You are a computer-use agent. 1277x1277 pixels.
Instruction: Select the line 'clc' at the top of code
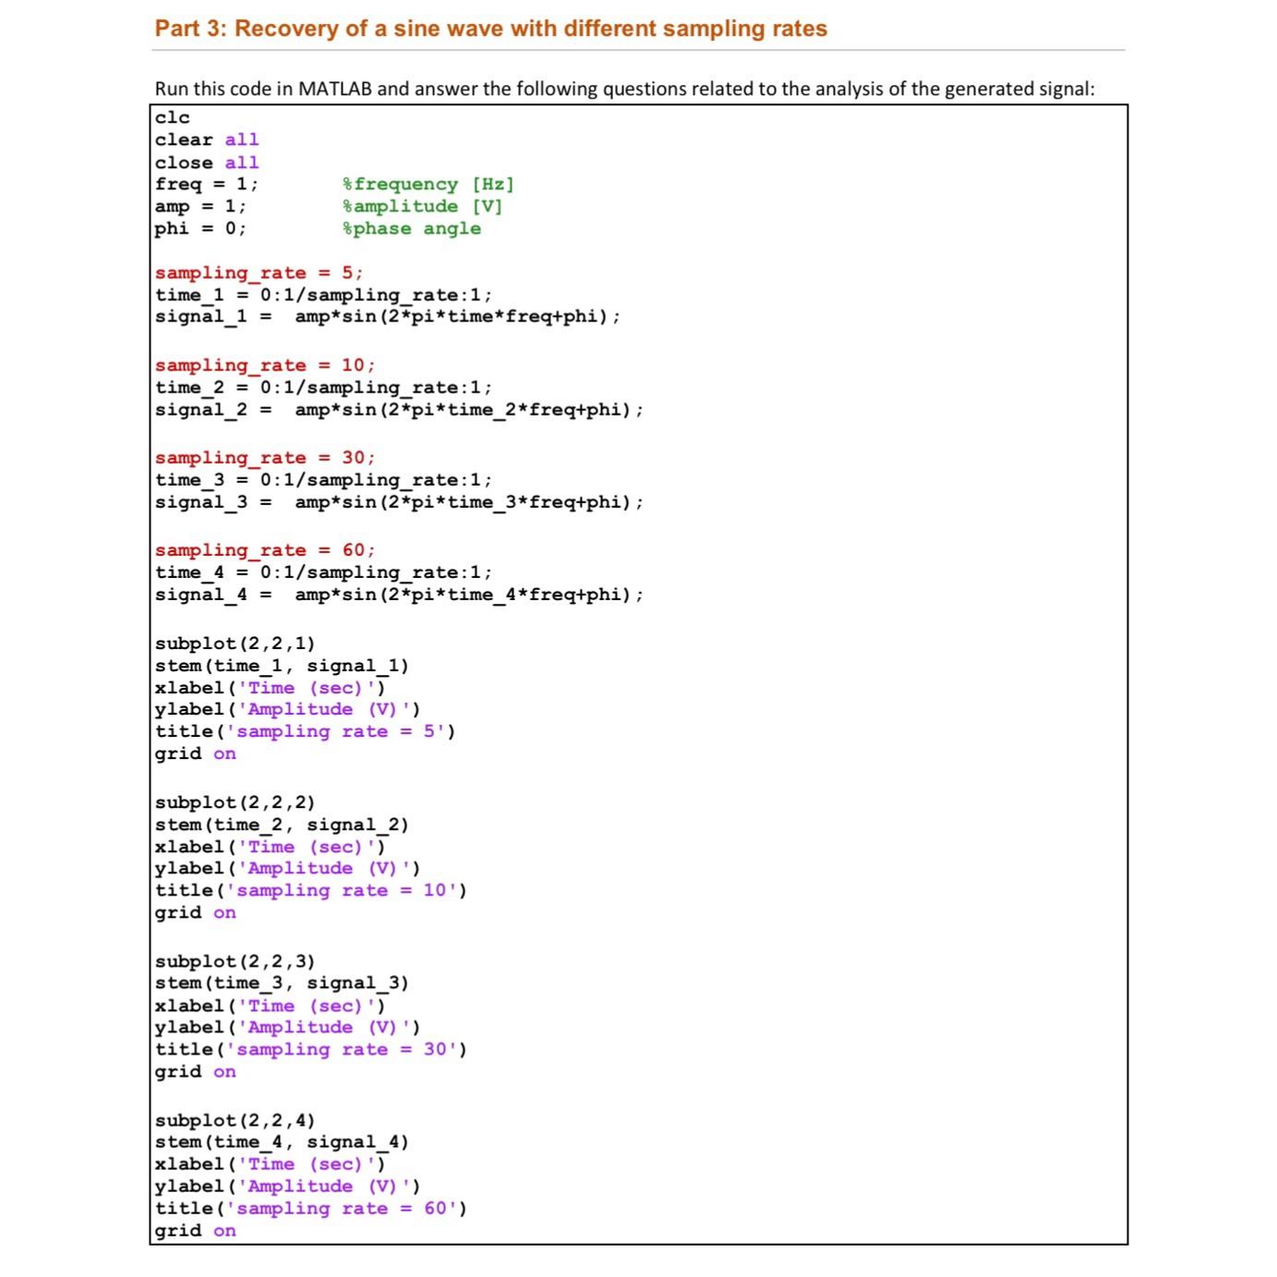click(x=171, y=117)
